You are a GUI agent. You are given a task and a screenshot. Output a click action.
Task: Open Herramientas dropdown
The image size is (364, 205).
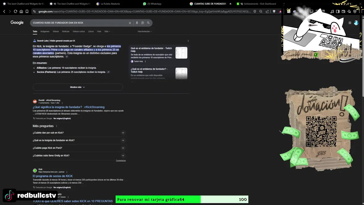[144, 31]
